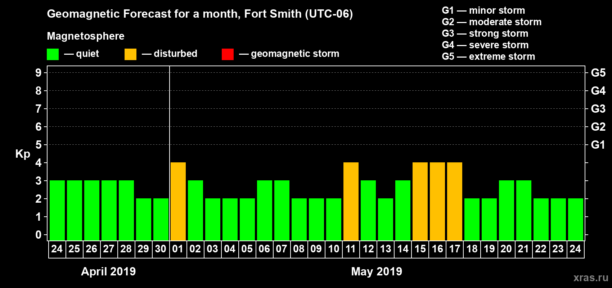Click the green quiet legend swatch
Screen dimensions: 612x288
point(53,54)
